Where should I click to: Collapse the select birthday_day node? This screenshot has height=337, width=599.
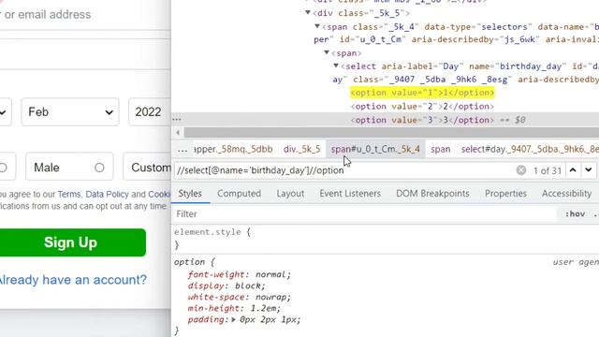pos(336,66)
